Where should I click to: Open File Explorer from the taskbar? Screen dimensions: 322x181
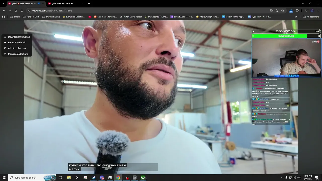coord(69,178)
